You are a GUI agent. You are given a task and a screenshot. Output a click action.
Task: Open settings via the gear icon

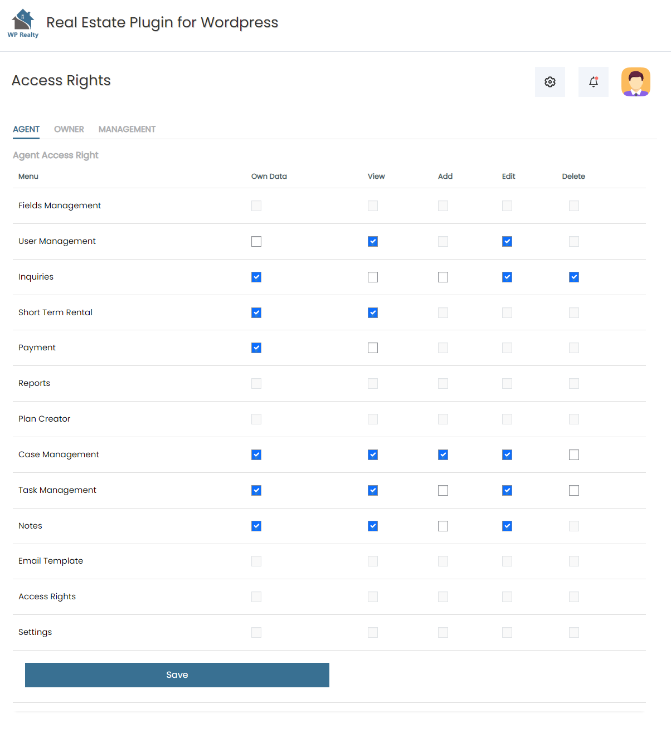550,82
